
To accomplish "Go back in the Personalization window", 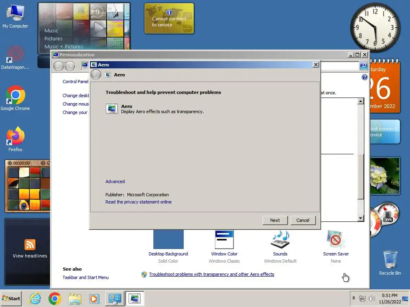I will coord(58,66).
